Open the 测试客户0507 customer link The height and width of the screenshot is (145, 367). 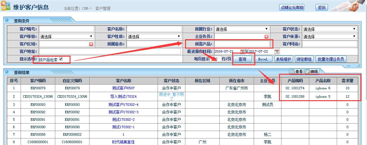coord(123,88)
